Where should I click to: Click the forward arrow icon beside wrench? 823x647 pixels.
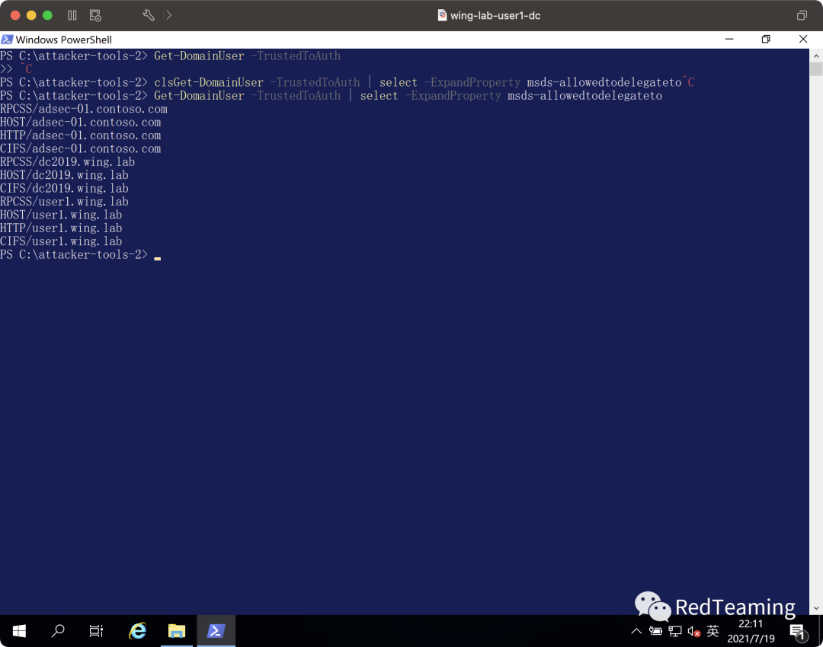tap(168, 15)
